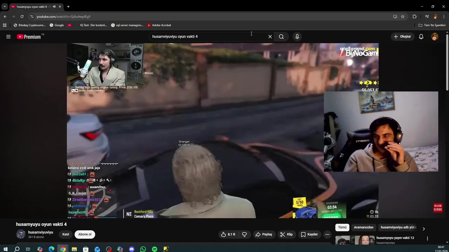This screenshot has width=449, height=252.
Task: Go to YouTube Premium home logo
Action: tap(30, 36)
